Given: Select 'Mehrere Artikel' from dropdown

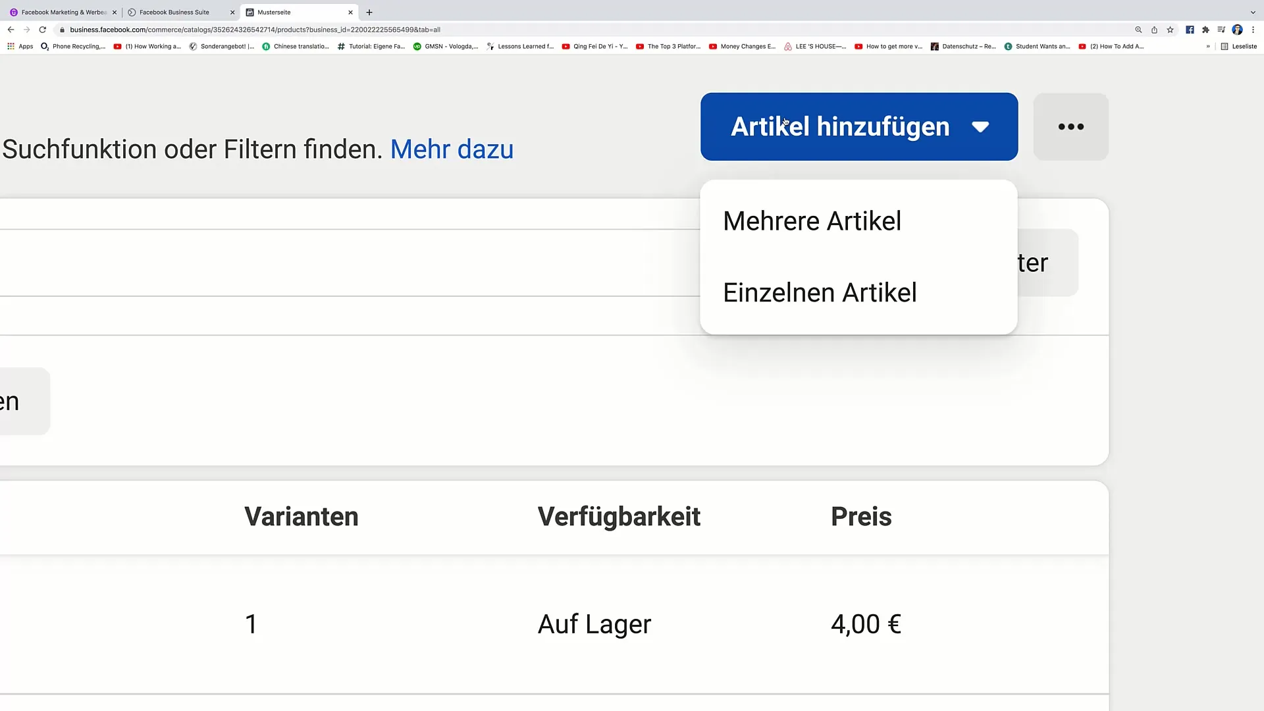Looking at the screenshot, I should [x=812, y=221].
